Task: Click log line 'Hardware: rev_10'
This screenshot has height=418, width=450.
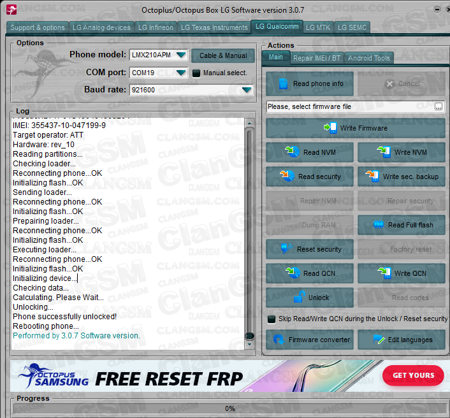Action: [x=43, y=145]
